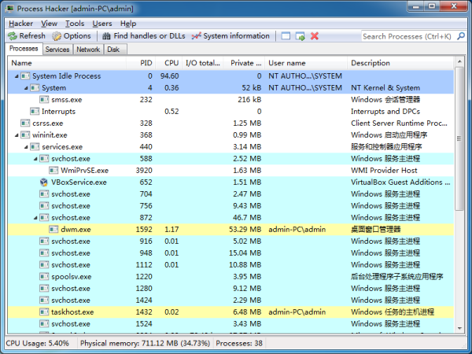Click the VBoxService.exe process icon
This screenshot has height=354, width=472.
tap(44, 182)
